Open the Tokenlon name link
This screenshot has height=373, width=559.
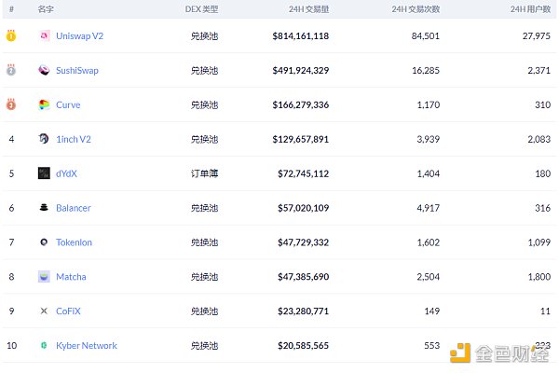coord(74,242)
